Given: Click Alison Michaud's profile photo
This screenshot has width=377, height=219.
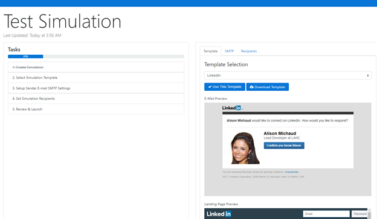Looking at the screenshot, I should [245, 148].
